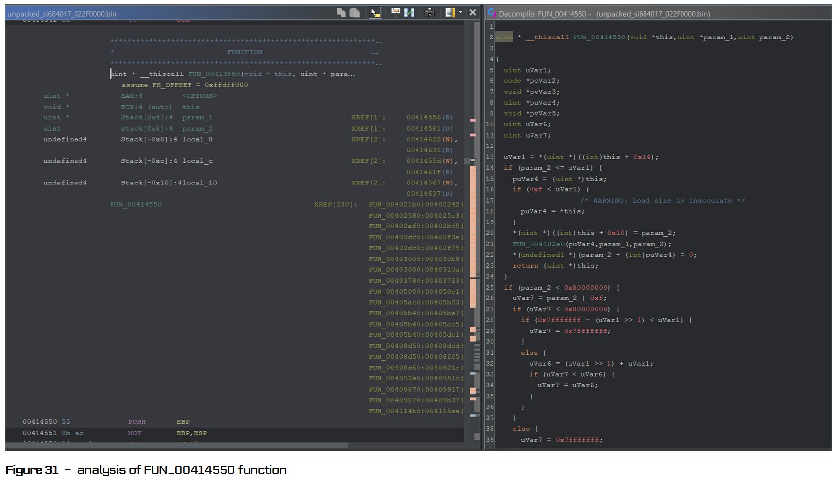835x479 pixels.
Task: Click xref address 00414637(R)
Action: click(x=429, y=193)
